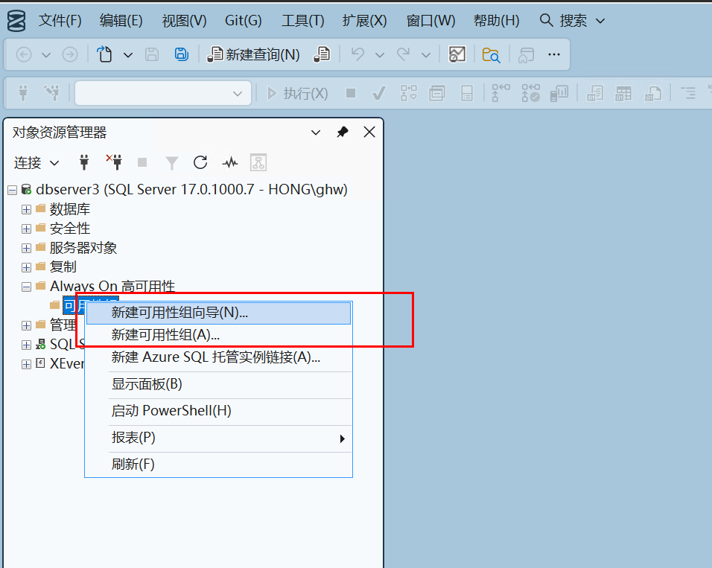Viewport: 712px width, 568px height.
Task: Open the Activity Monitor chart icon in top toolbar
Action: point(457,54)
